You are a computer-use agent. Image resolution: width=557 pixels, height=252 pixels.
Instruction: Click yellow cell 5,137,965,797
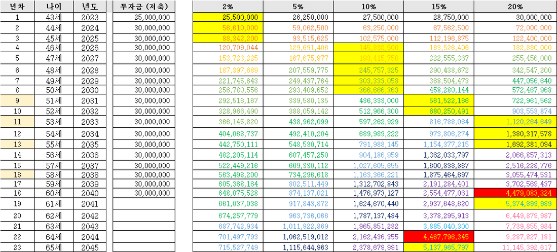click(439, 247)
